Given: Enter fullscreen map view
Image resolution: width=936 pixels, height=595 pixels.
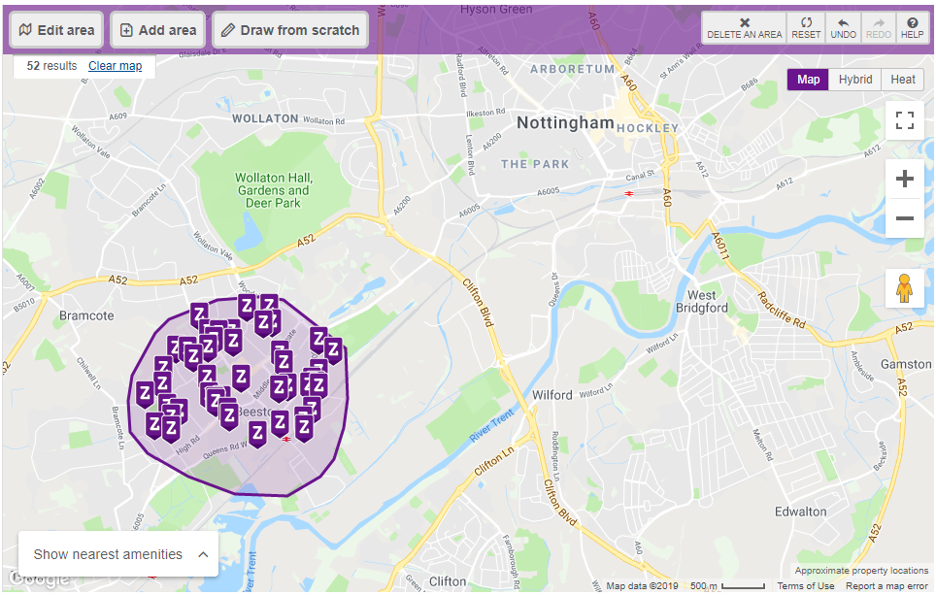Looking at the screenshot, I should 905,120.
